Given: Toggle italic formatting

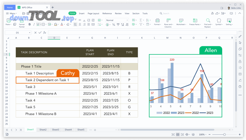Looking at the screenshot, I should (34, 24).
